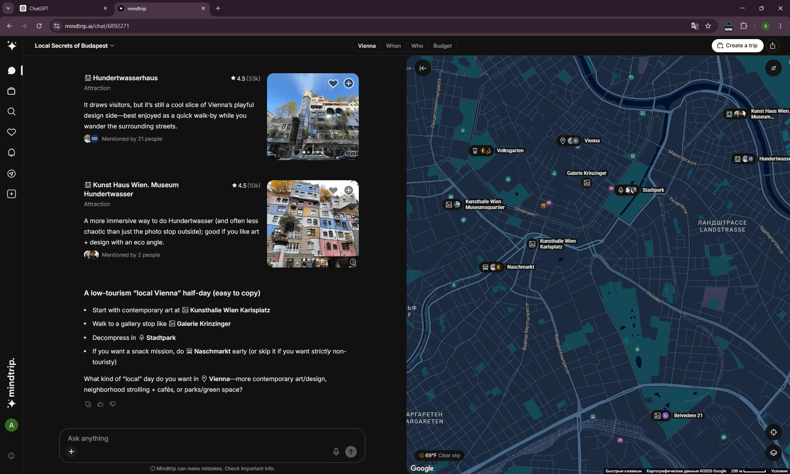Image resolution: width=790 pixels, height=474 pixels.
Task: Select the mindtrip browser tab
Action: click(x=162, y=8)
